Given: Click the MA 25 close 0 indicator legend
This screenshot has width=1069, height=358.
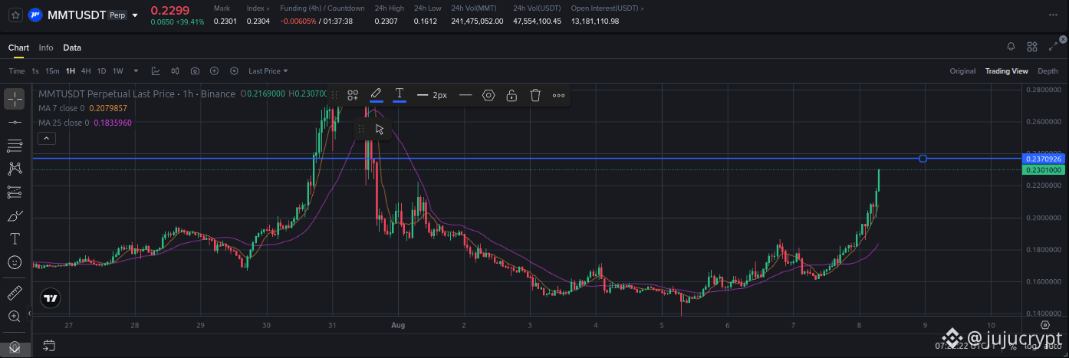Looking at the screenshot, I should (x=85, y=123).
